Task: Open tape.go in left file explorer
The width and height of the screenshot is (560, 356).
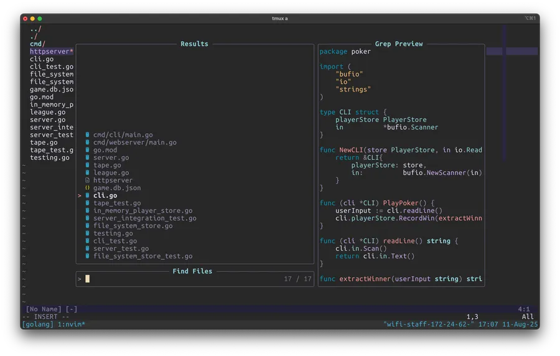Action: coord(44,142)
